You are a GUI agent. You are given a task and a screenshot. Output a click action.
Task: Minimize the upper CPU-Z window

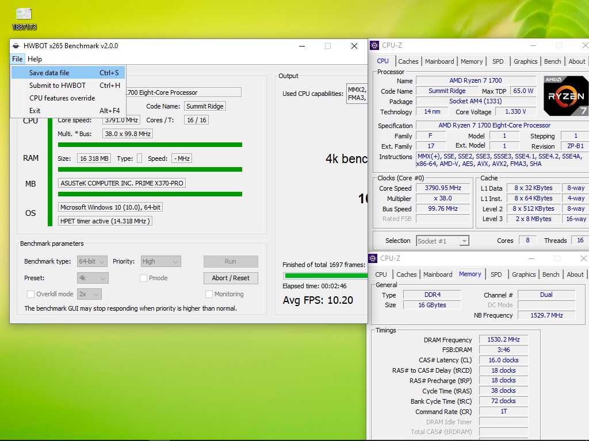point(533,45)
